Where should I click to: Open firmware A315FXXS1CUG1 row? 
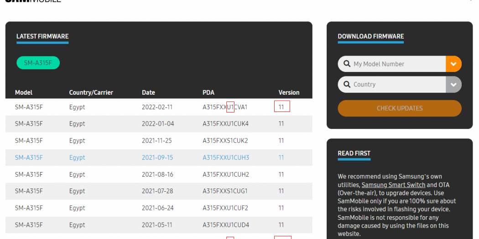click(159, 191)
